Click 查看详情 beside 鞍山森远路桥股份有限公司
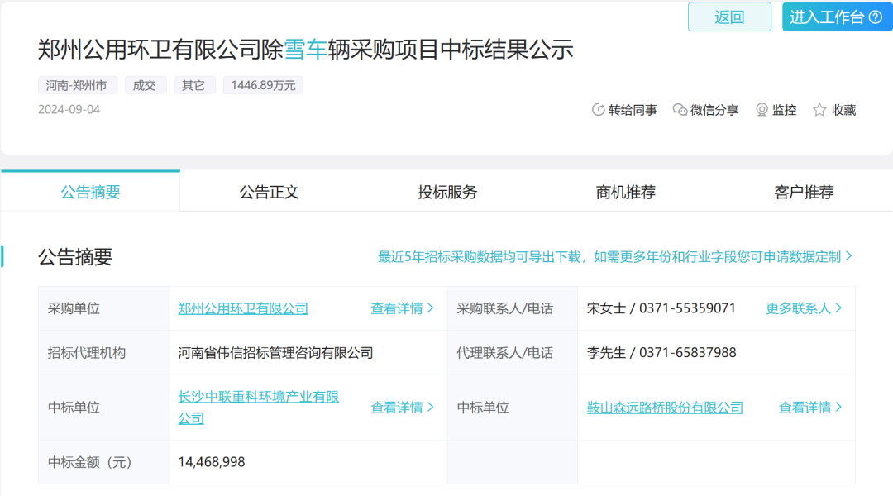The height and width of the screenshot is (496, 893). 809,408
